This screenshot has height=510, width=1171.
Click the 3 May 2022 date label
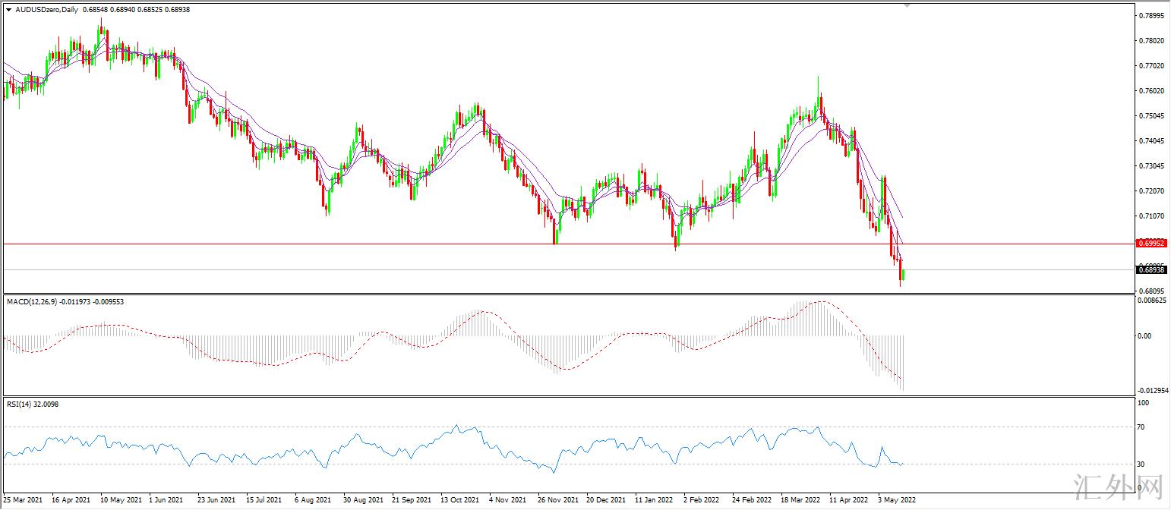pos(896,501)
